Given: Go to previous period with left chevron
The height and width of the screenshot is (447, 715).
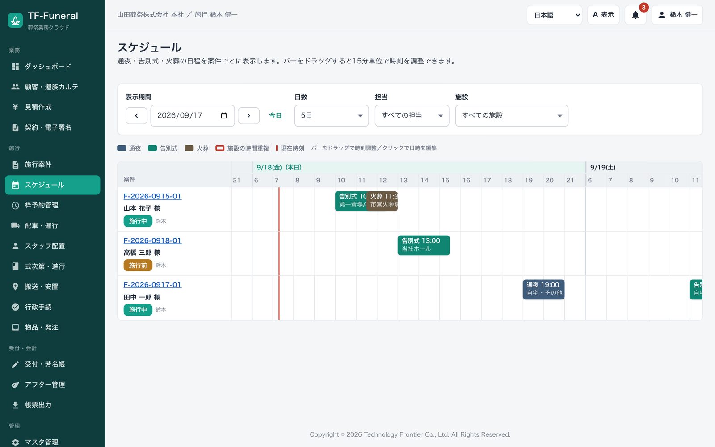Looking at the screenshot, I should click(x=136, y=116).
